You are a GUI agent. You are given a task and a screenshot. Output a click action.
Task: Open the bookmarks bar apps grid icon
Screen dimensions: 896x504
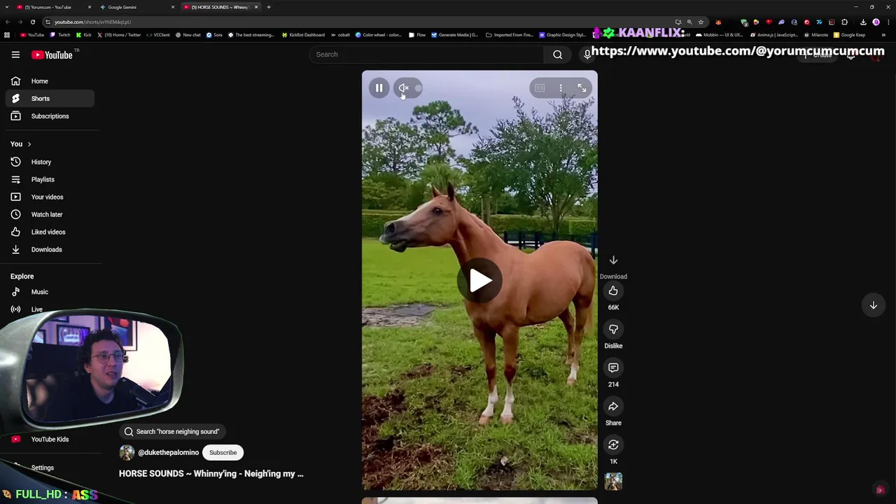pos(7,35)
